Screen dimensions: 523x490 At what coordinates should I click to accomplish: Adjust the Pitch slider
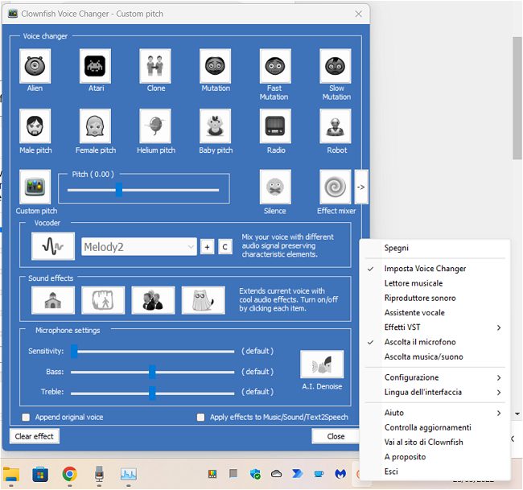pos(119,190)
